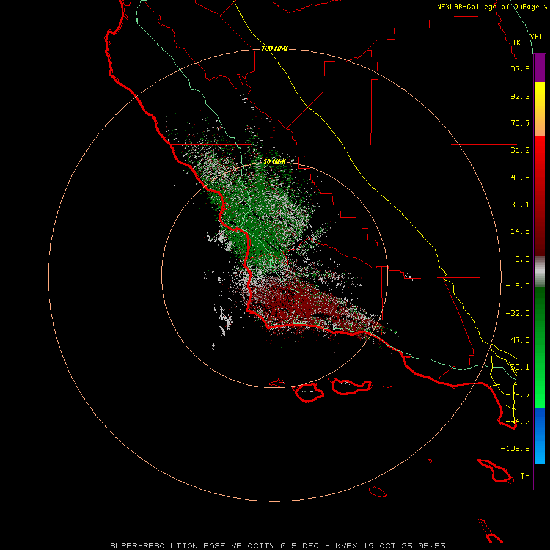Pick the purple band of the color scale
This screenshot has height=550, width=550.
(540, 68)
